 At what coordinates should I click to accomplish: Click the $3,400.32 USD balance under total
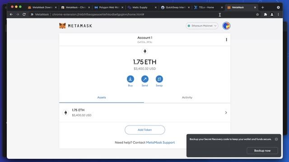pos(144,69)
